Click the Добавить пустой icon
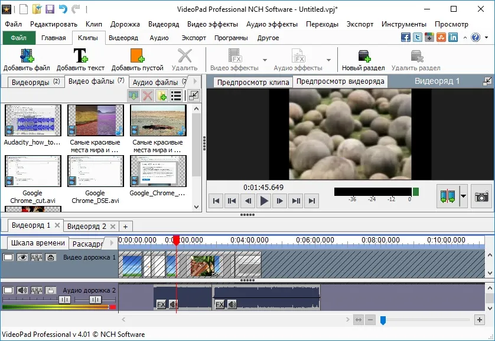This screenshot has height=341, width=495. point(137,56)
